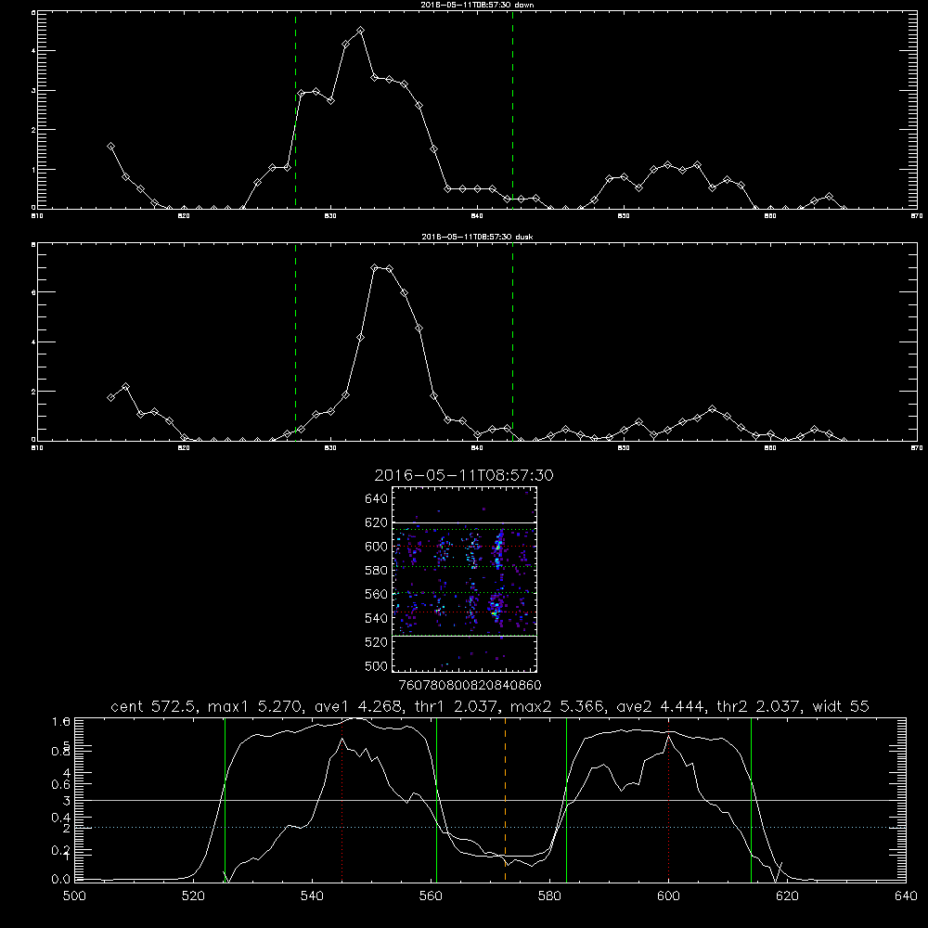This screenshot has height=928, width=928.
Task: Click the left green dashed line in dawn plot
Action: pos(295,110)
